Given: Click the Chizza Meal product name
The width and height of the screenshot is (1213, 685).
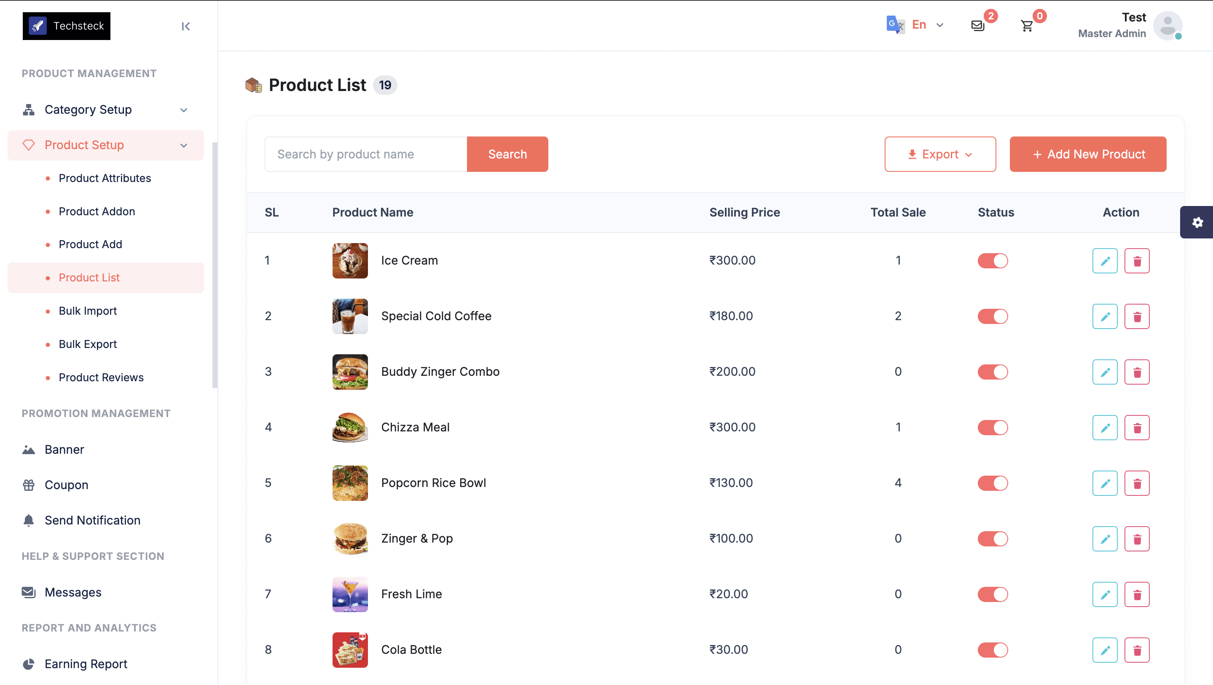Looking at the screenshot, I should tap(415, 428).
